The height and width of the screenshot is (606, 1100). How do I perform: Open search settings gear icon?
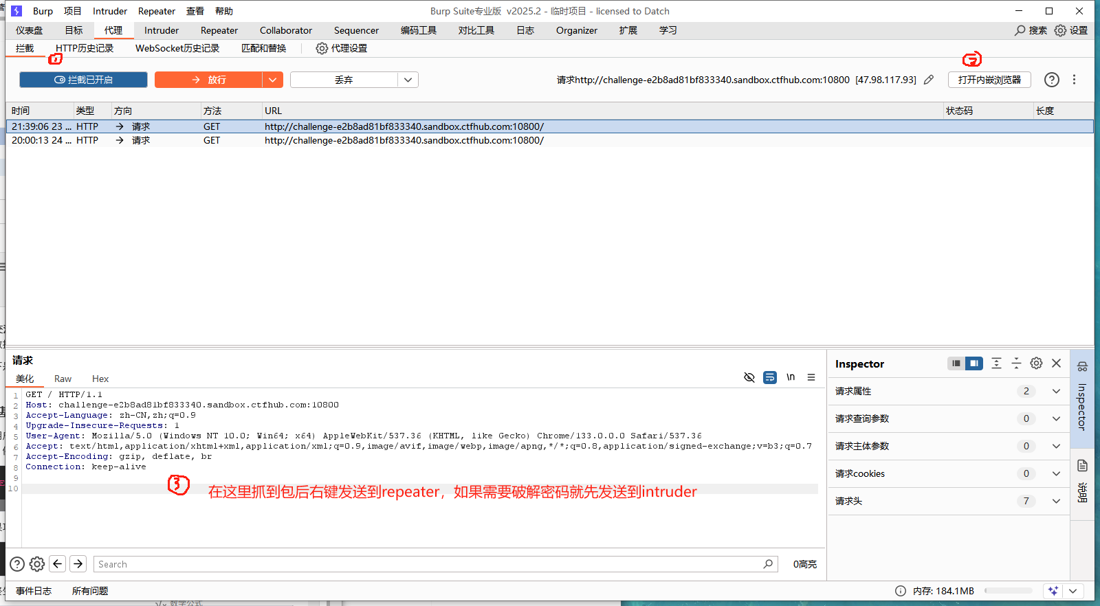click(37, 564)
